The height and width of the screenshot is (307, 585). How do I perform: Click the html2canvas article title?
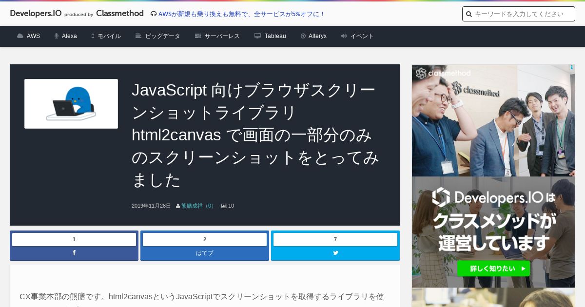tap(255, 135)
